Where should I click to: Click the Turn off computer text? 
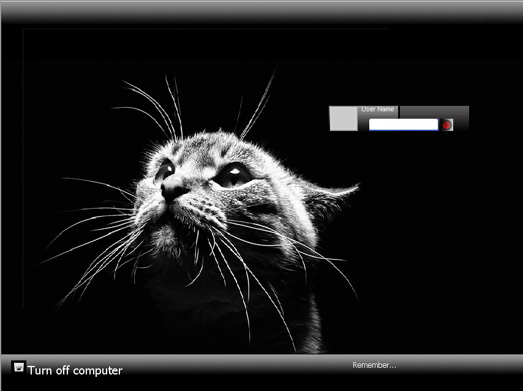pyautogui.click(x=75, y=370)
